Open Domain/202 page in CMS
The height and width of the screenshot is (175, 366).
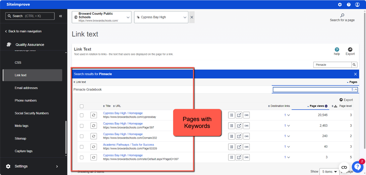pyautogui.click(x=246, y=136)
